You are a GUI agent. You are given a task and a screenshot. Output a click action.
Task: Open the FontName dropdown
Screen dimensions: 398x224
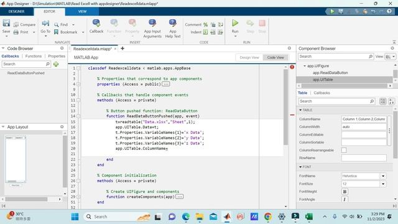pyautogui.click(x=383, y=176)
